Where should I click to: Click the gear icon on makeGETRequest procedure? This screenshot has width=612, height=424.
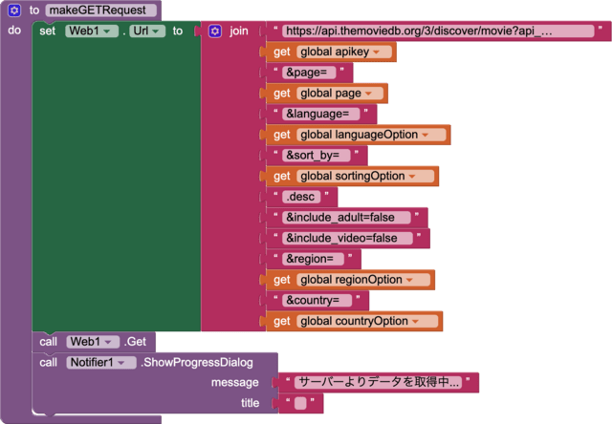14,11
